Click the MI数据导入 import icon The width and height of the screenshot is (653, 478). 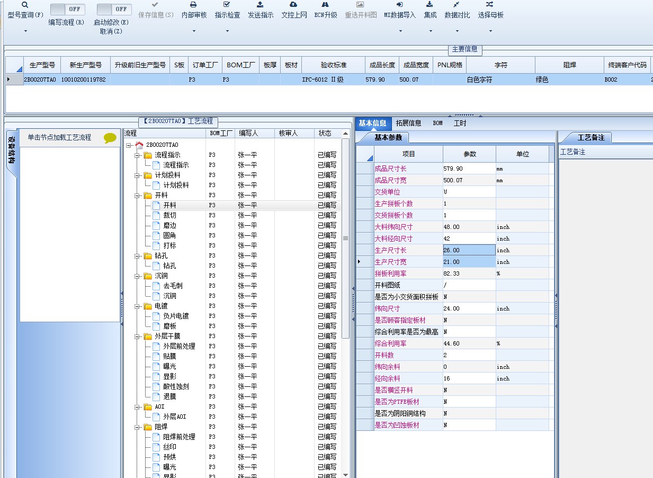[400, 4]
